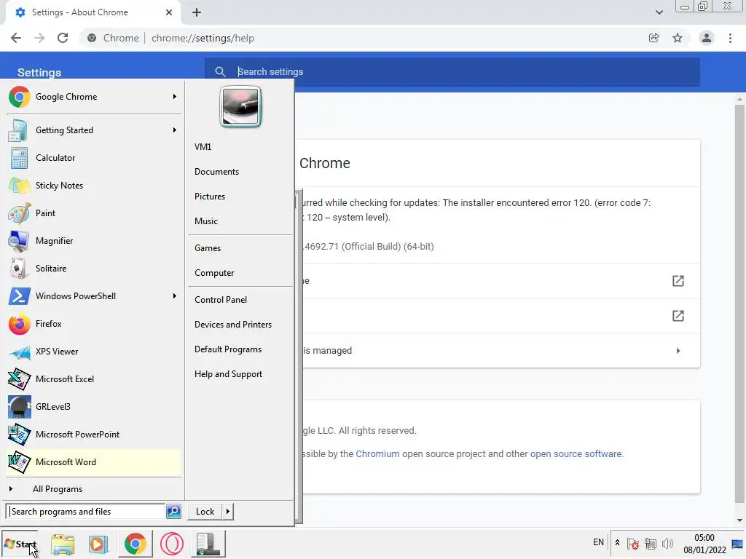Image resolution: width=746 pixels, height=559 pixels.
Task: Open GRLevel3 program
Action: point(94,406)
